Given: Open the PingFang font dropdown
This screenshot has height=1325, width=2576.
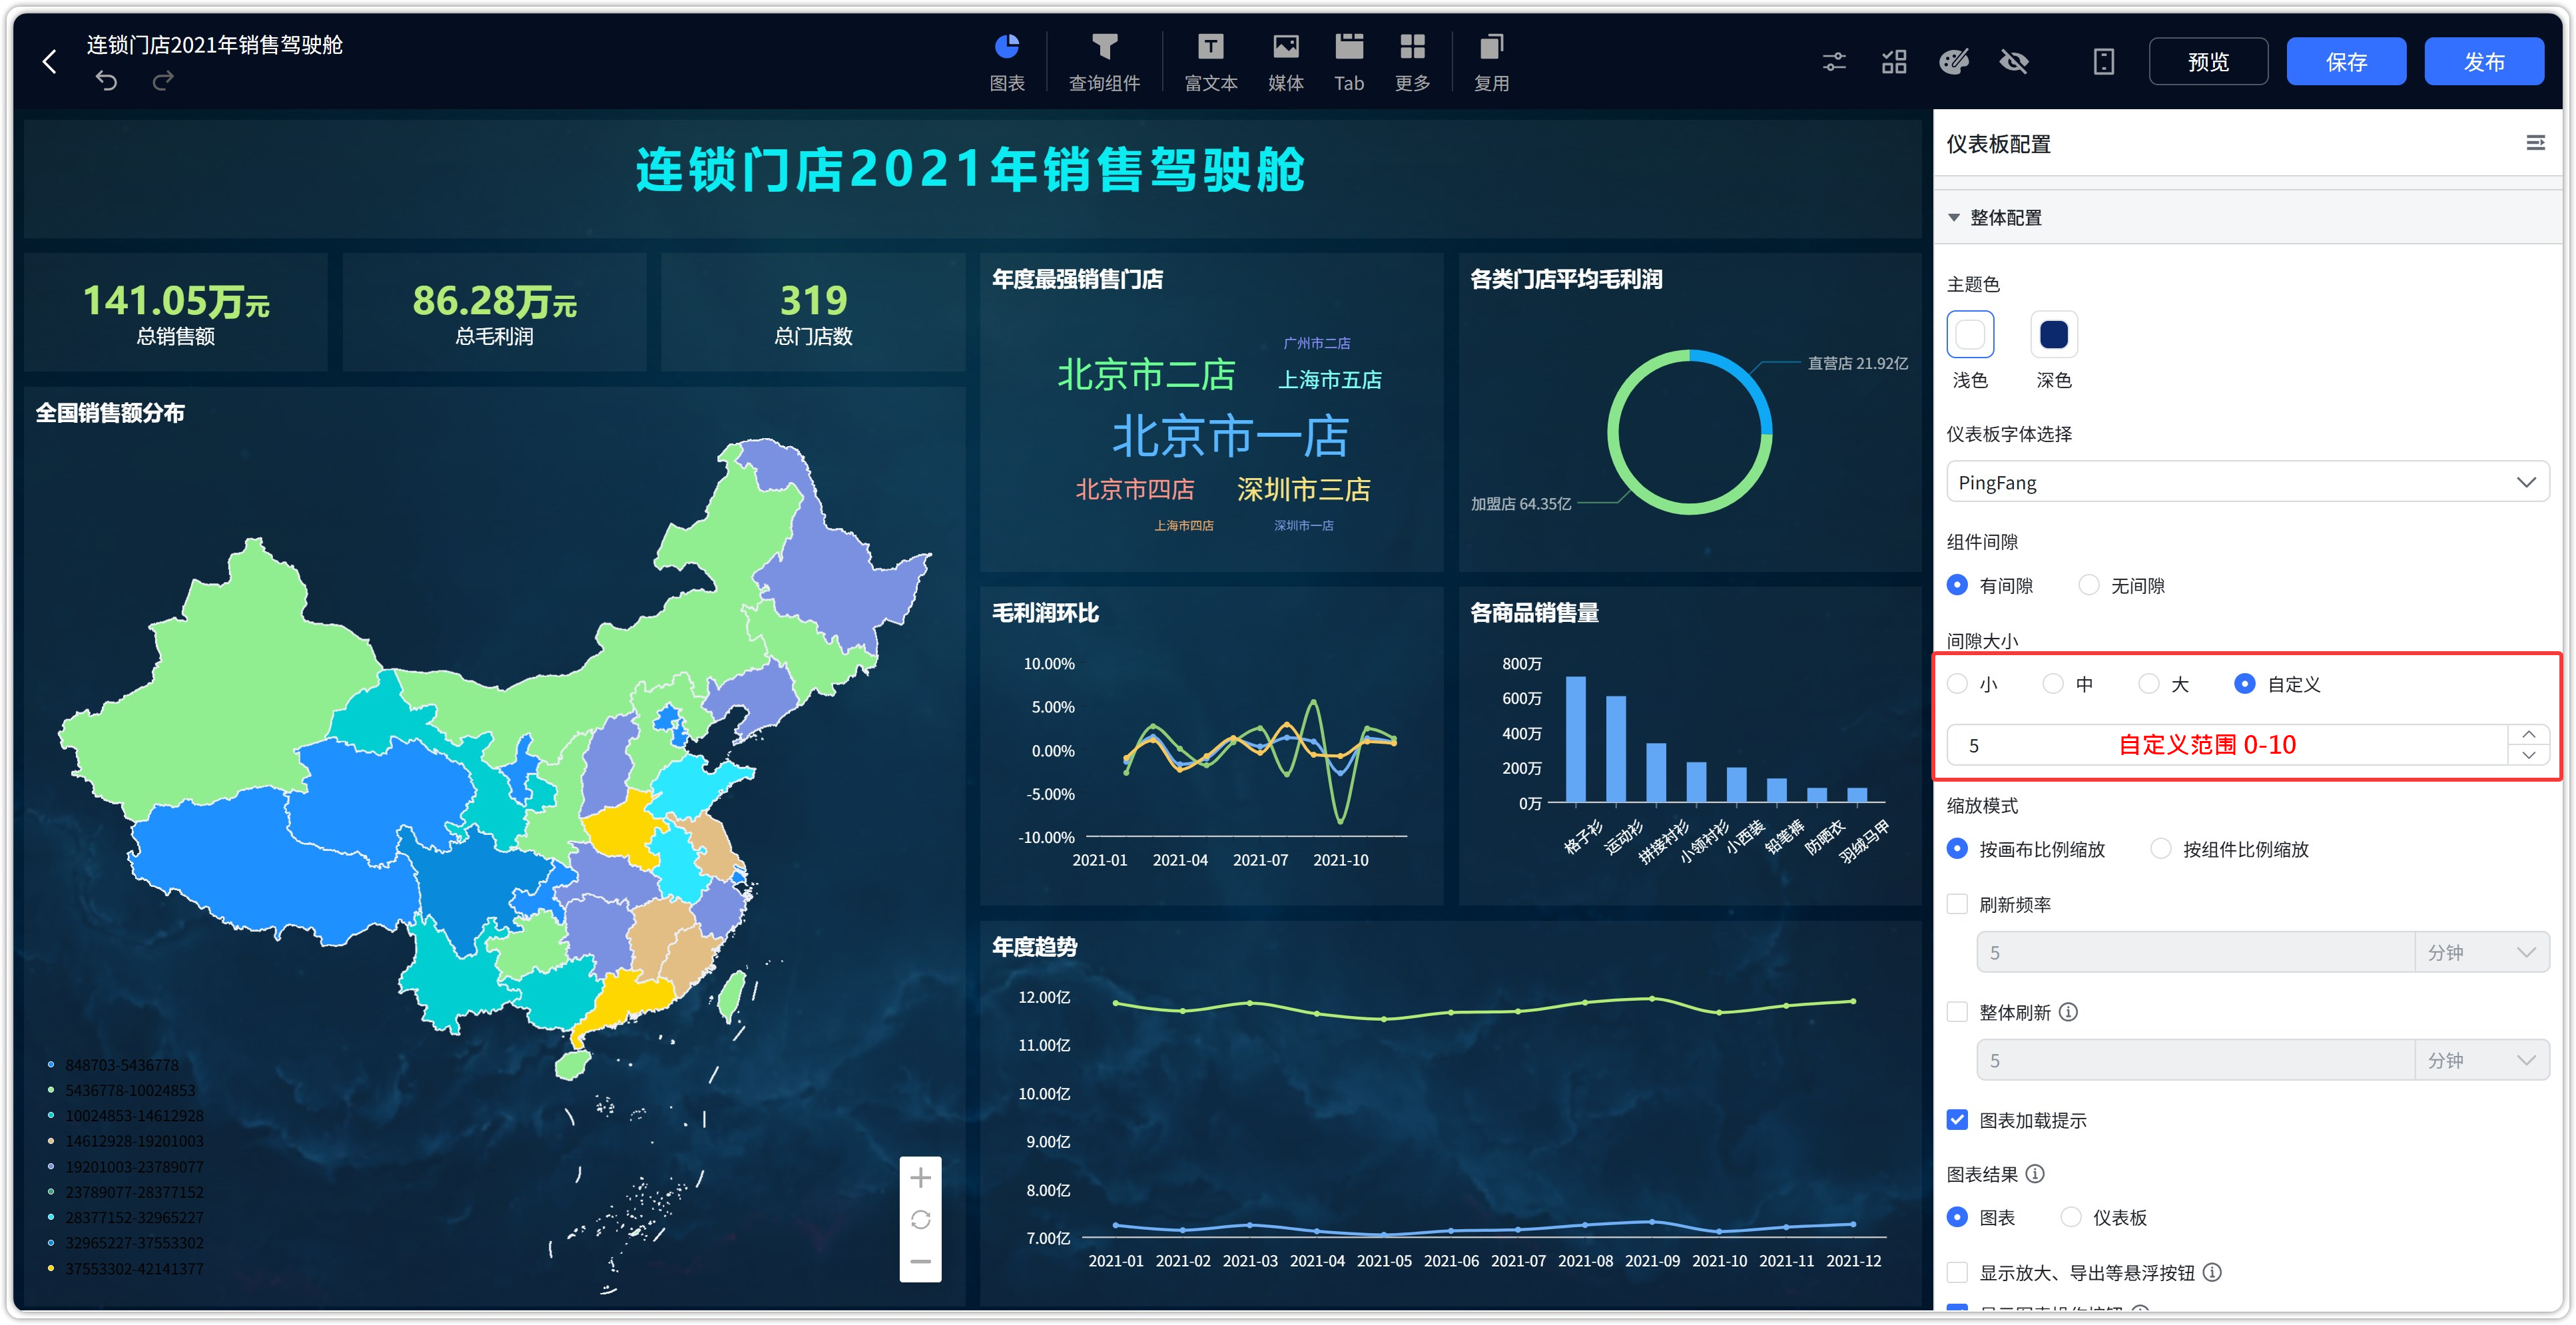Looking at the screenshot, I should tap(2247, 482).
